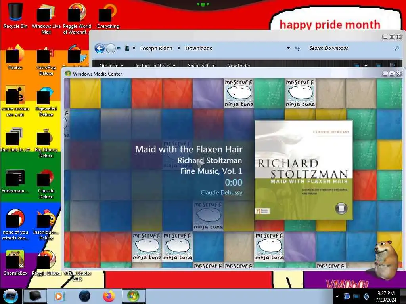Viewport: 406px width, 304px height.
Task: Open the Recycle Bin desktop icon
Action: [x=15, y=15]
